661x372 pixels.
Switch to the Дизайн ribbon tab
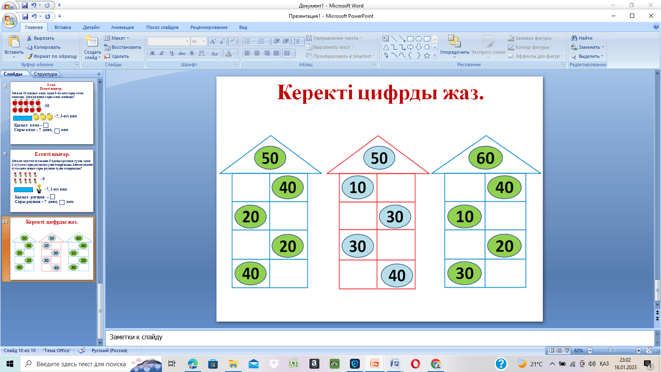tap(91, 27)
